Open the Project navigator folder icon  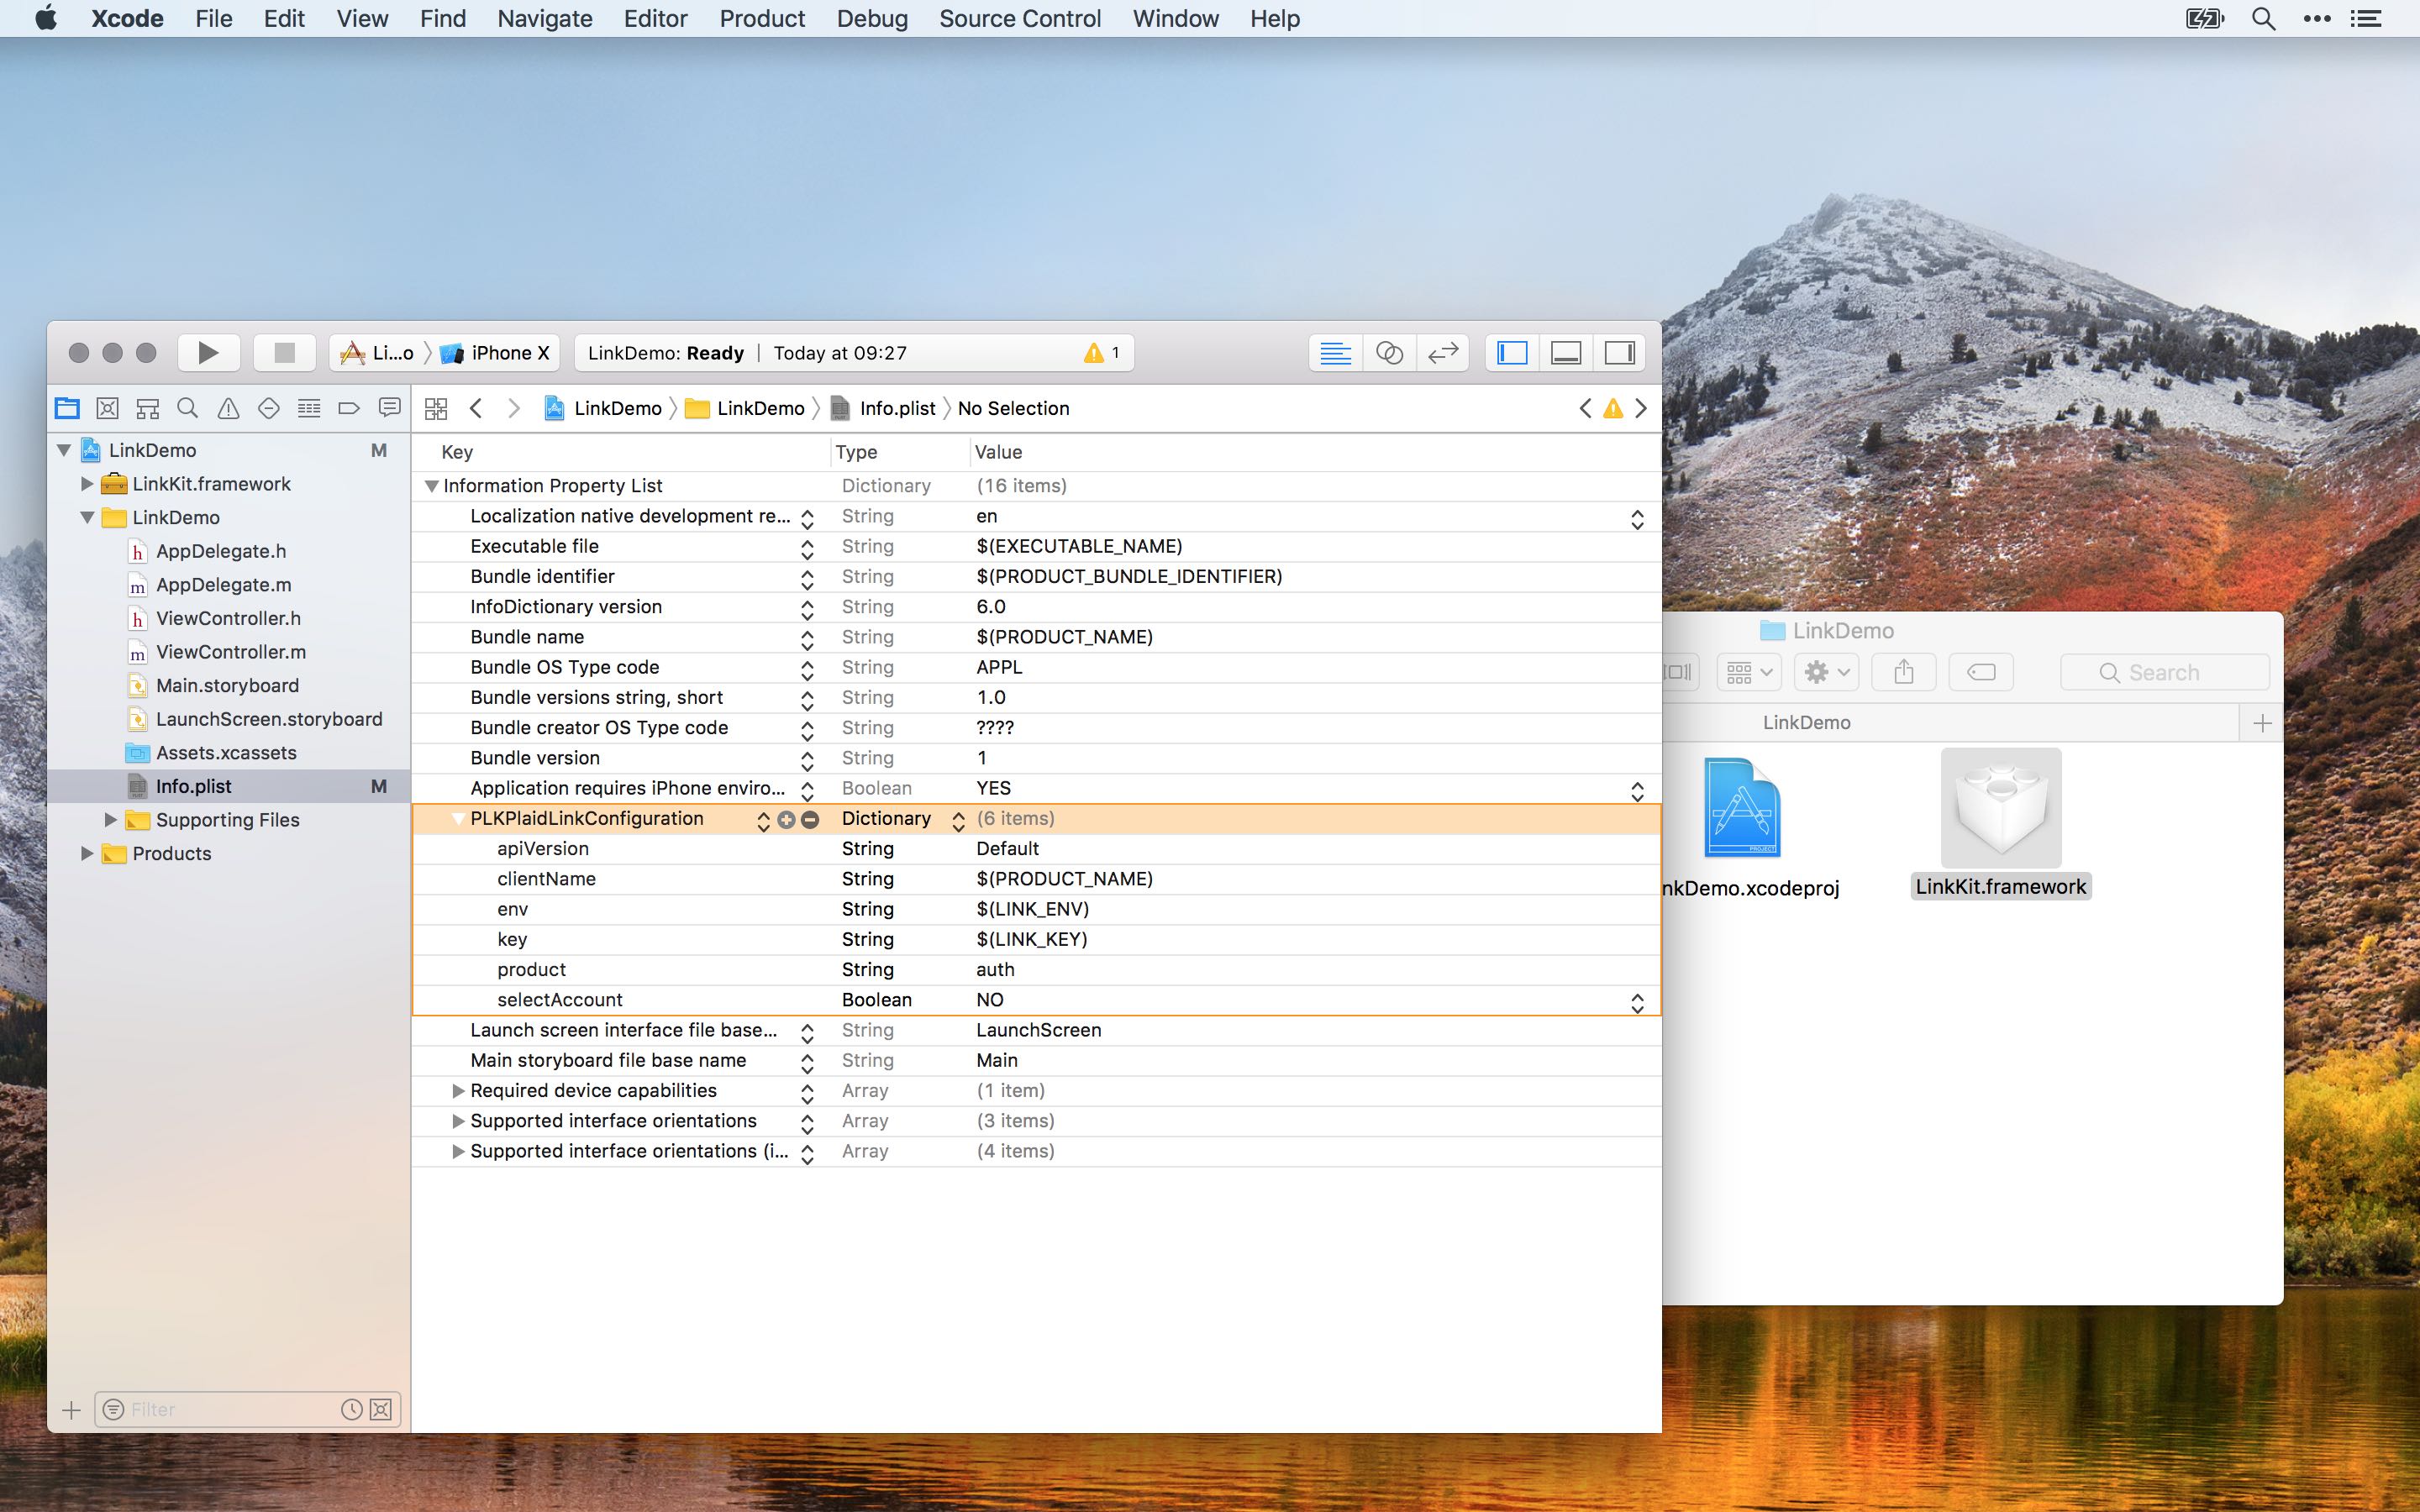66,407
